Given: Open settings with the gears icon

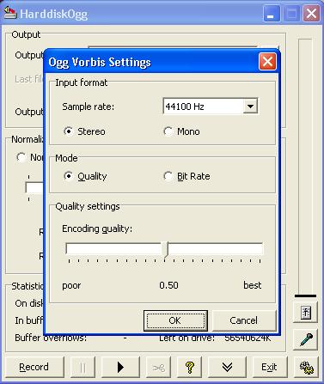Looking at the screenshot, I should coord(306,367).
